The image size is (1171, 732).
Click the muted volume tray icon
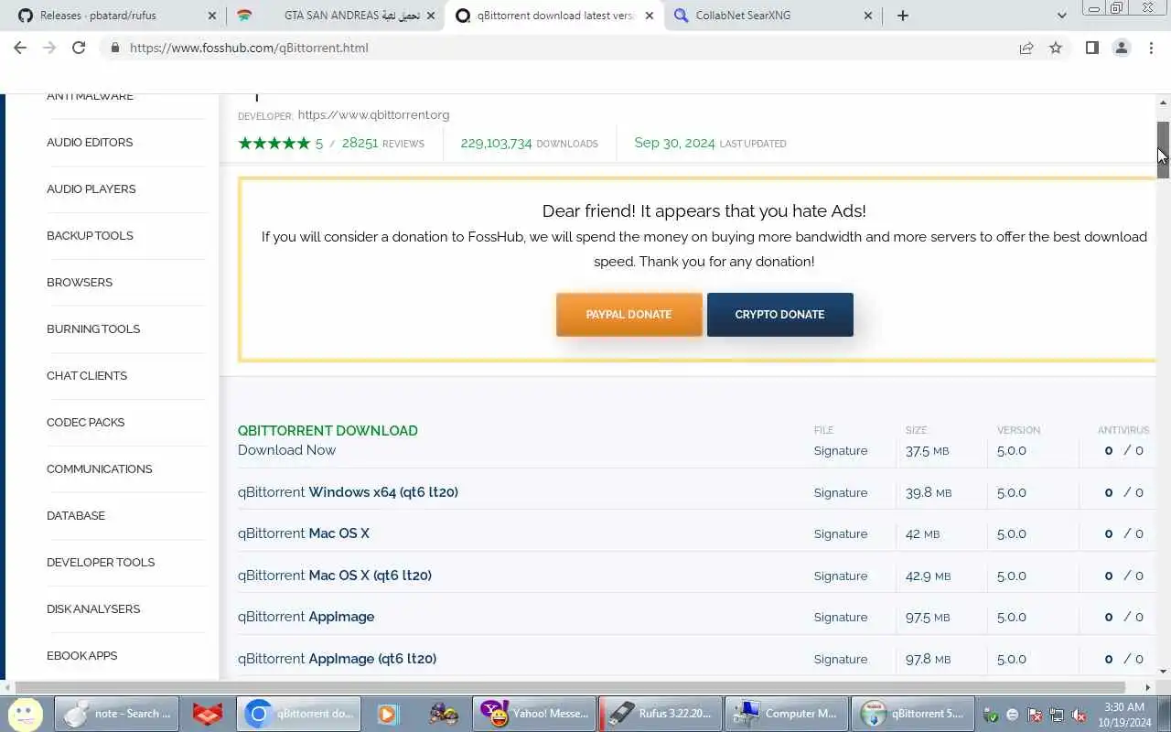click(x=1080, y=715)
